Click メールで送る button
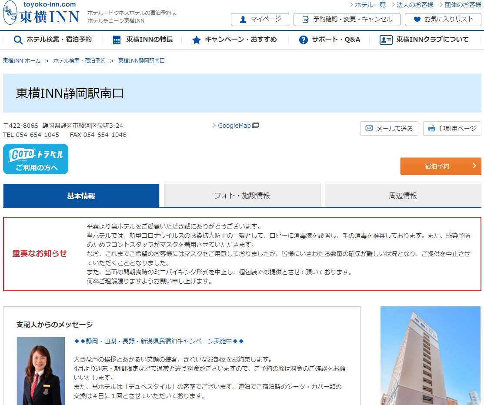Viewport: 484px width, 405px height. coord(389,128)
